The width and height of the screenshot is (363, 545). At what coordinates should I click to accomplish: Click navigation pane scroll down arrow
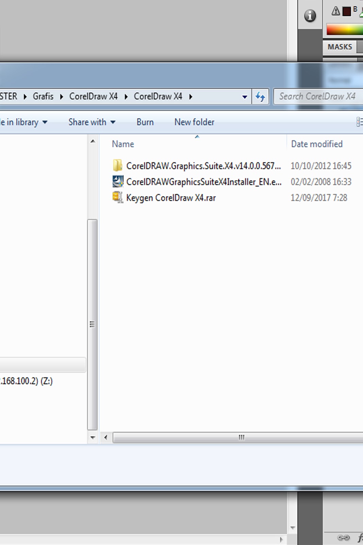[93, 437]
